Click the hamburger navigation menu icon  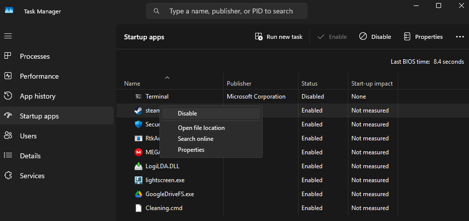pyautogui.click(x=8, y=36)
